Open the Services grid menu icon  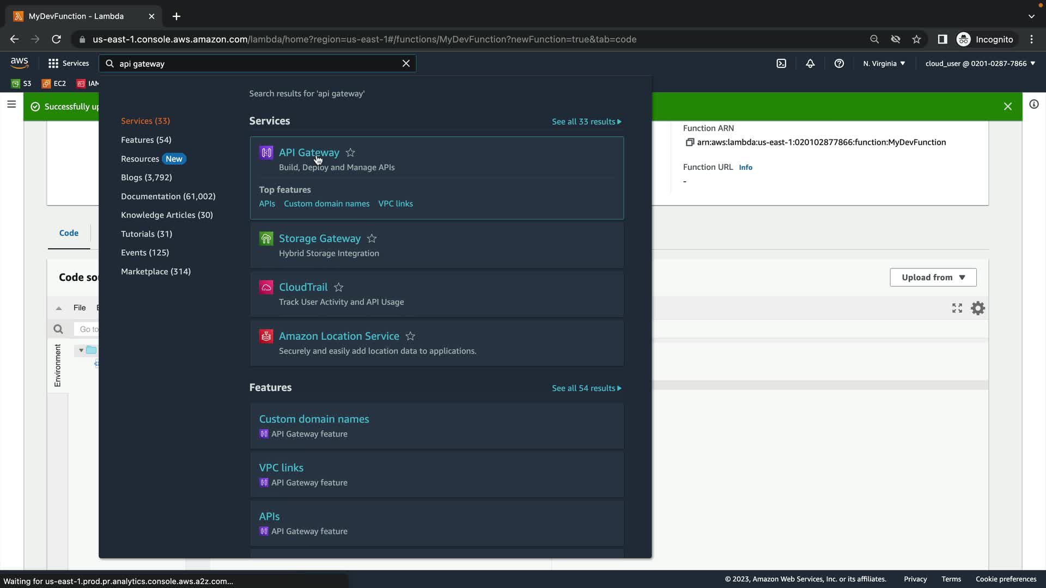coord(53,64)
